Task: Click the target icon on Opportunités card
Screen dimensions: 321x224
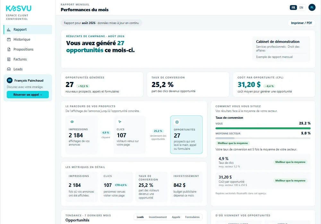Action: click(x=177, y=122)
